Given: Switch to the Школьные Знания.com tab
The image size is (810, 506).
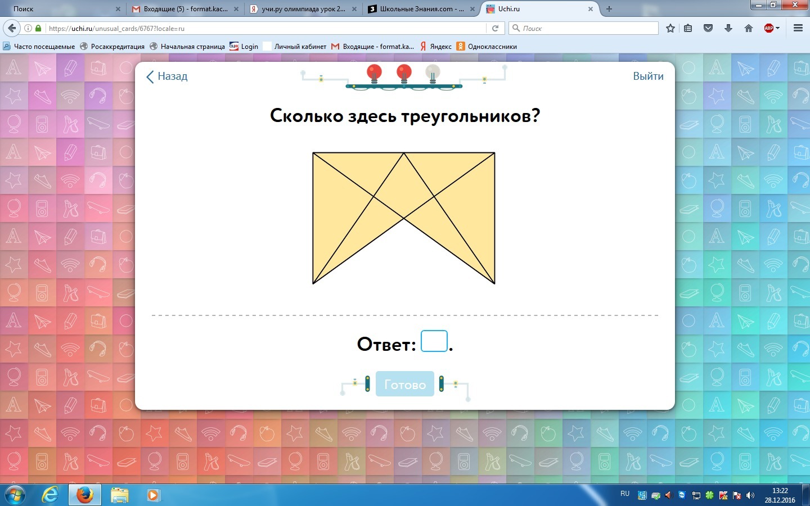Looking at the screenshot, I should coord(421,9).
